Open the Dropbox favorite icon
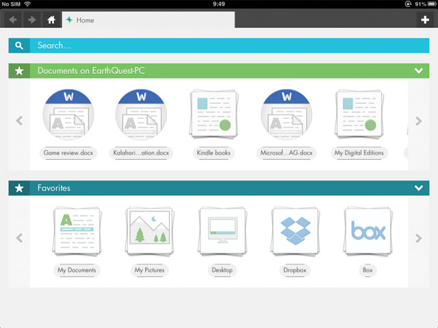 295,233
